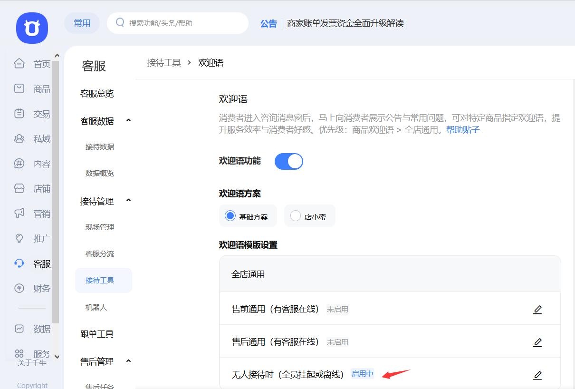Open the 数据 data chart icon
The image size is (575, 389).
[19, 329]
